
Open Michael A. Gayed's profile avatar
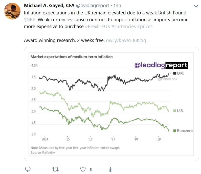(x=12, y=11)
